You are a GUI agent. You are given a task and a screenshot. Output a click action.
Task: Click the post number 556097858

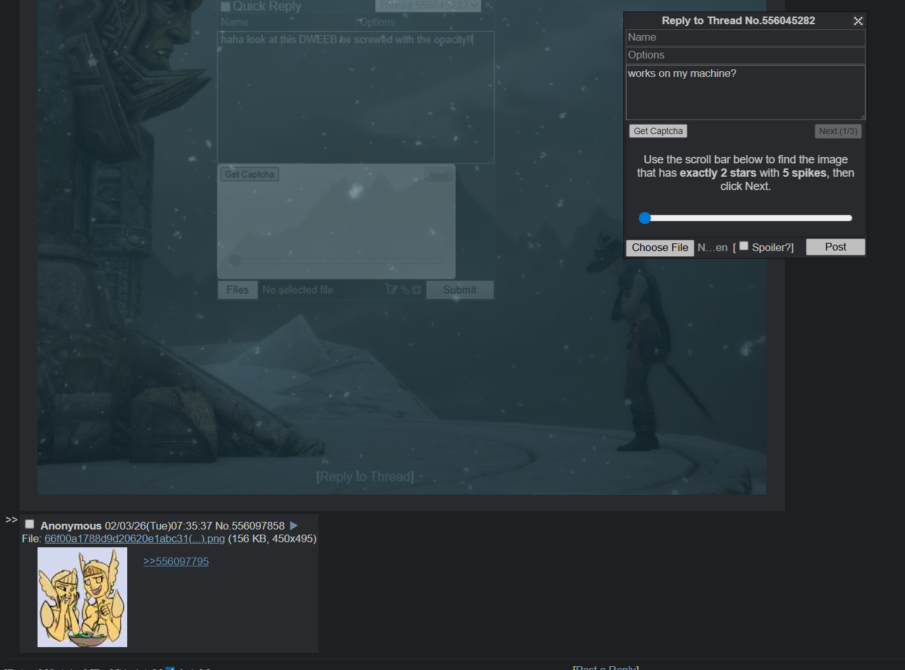coord(258,526)
